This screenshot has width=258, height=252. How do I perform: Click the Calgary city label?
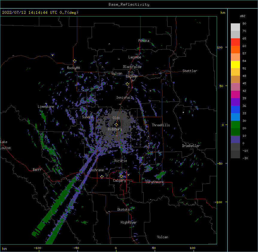click(x=119, y=180)
